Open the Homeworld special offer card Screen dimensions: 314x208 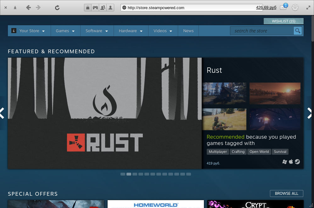point(156,204)
